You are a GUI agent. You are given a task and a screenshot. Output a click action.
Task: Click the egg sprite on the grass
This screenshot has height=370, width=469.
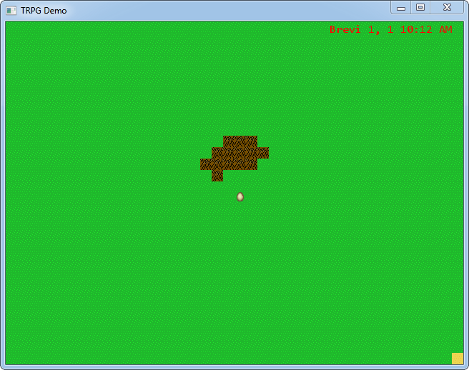pyautogui.click(x=240, y=196)
